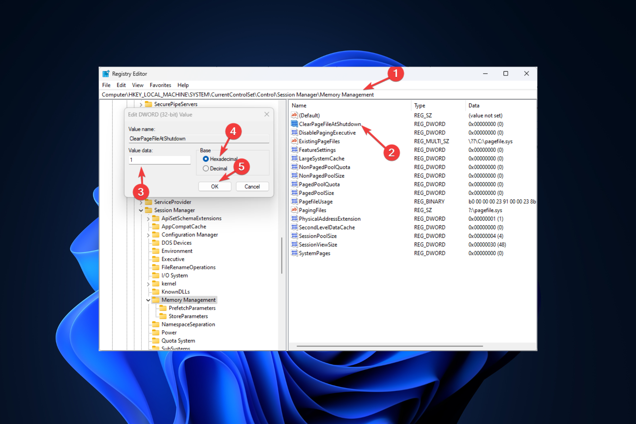This screenshot has width=636, height=424.
Task: Select the Executive key
Action: pyautogui.click(x=173, y=259)
